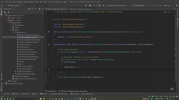Collapse the Source folder
The width and height of the screenshot is (179, 100).
click(x=11, y=30)
